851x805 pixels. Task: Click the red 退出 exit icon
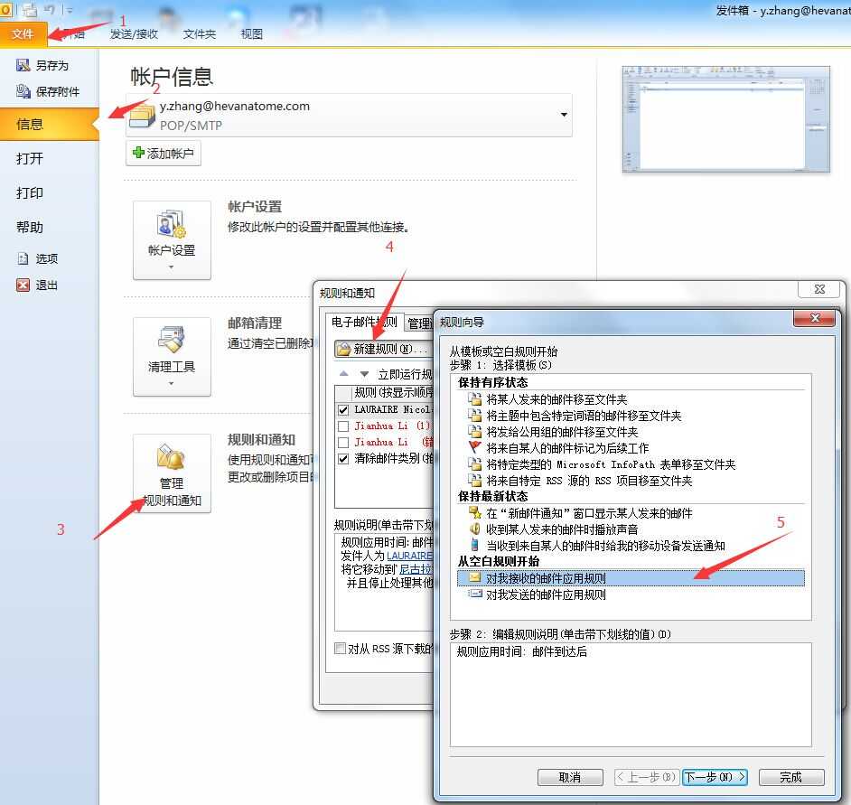[23, 285]
